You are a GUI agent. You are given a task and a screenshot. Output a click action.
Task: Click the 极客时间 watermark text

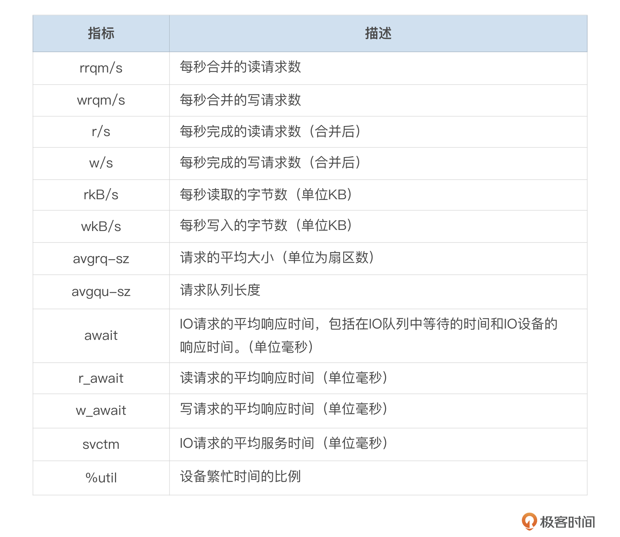click(x=567, y=522)
